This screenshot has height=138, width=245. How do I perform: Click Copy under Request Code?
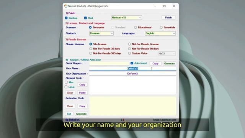coord(82,85)
